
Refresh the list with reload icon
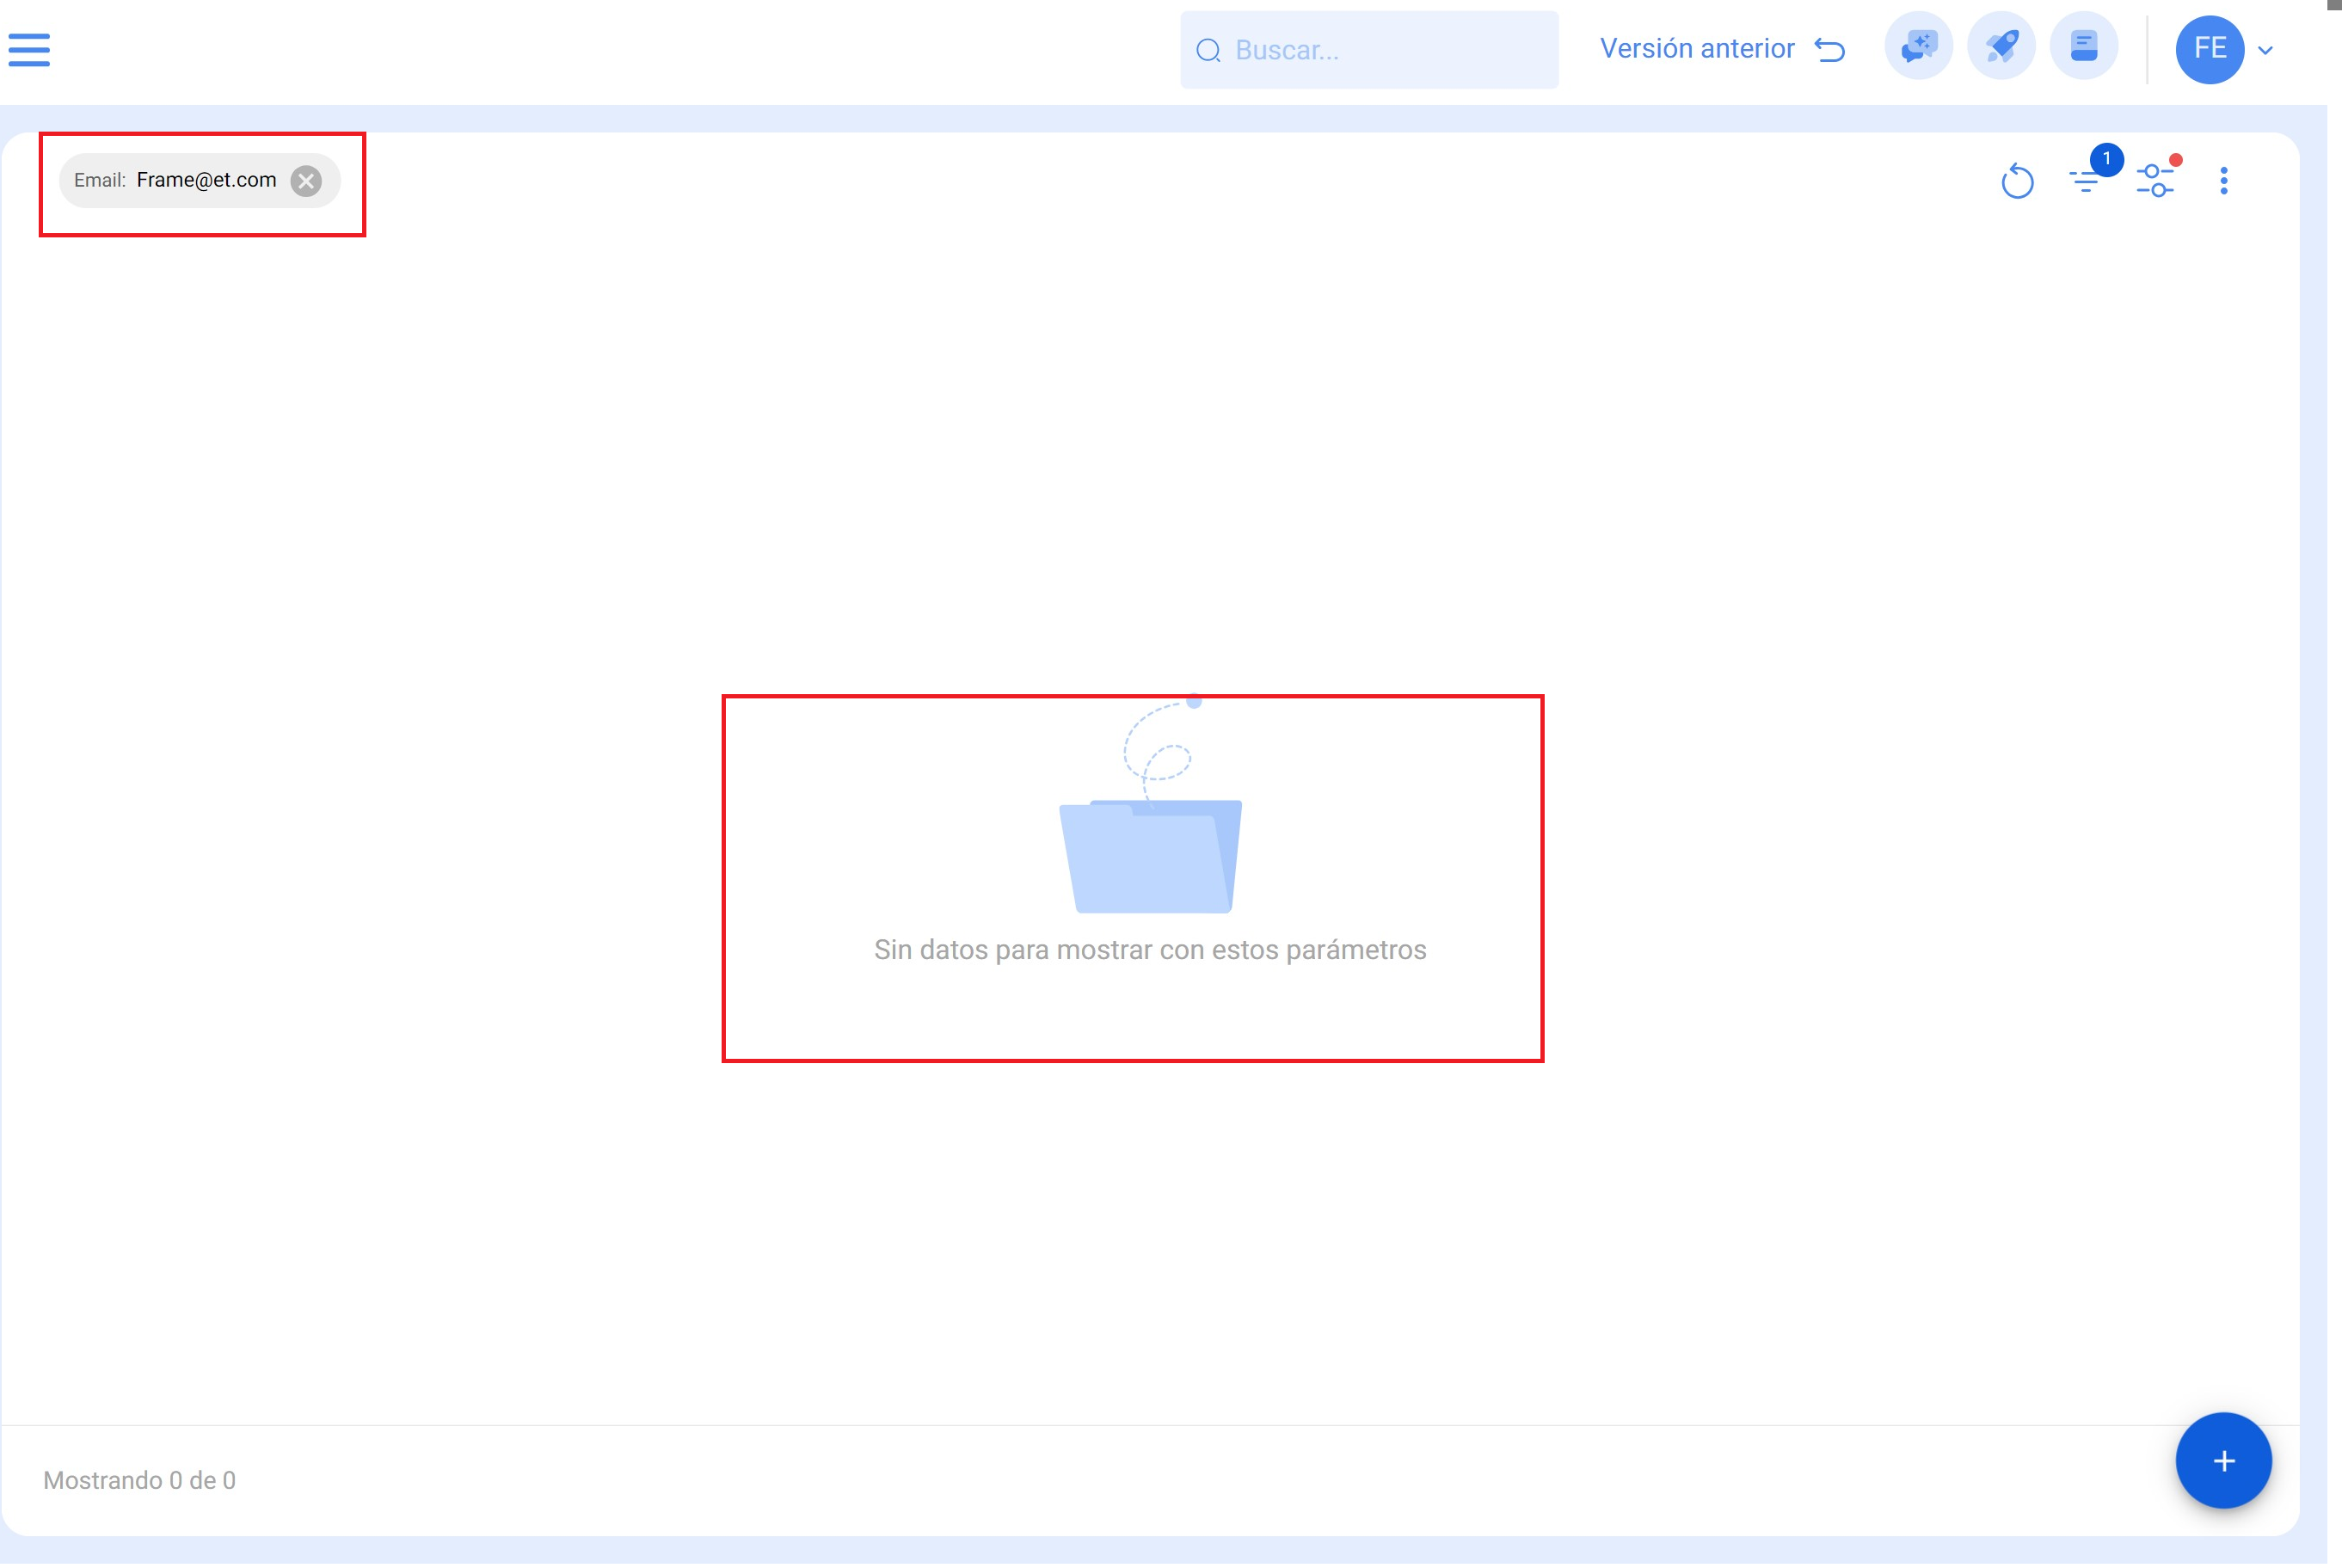[x=2017, y=181]
